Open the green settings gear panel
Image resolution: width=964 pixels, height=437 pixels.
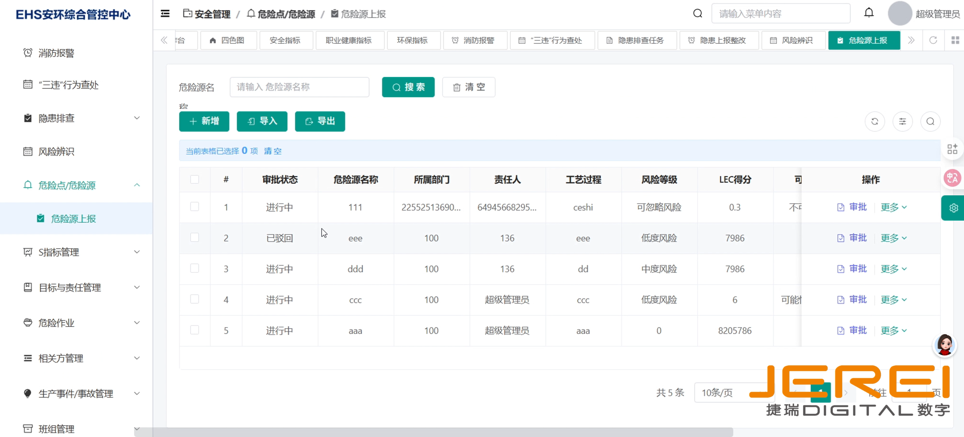(953, 208)
